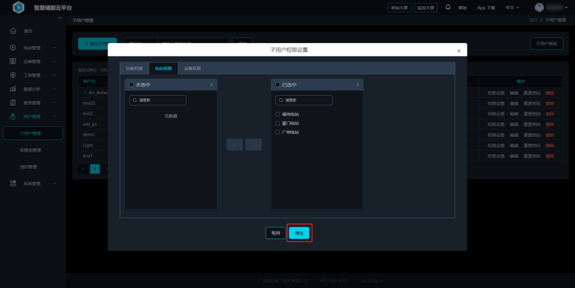Click the 帮助 link in the header
The height and width of the screenshot is (288, 575).
463,7
